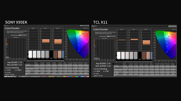
Task: Click the 'White' column header in Sony data table
Action: 36,63
